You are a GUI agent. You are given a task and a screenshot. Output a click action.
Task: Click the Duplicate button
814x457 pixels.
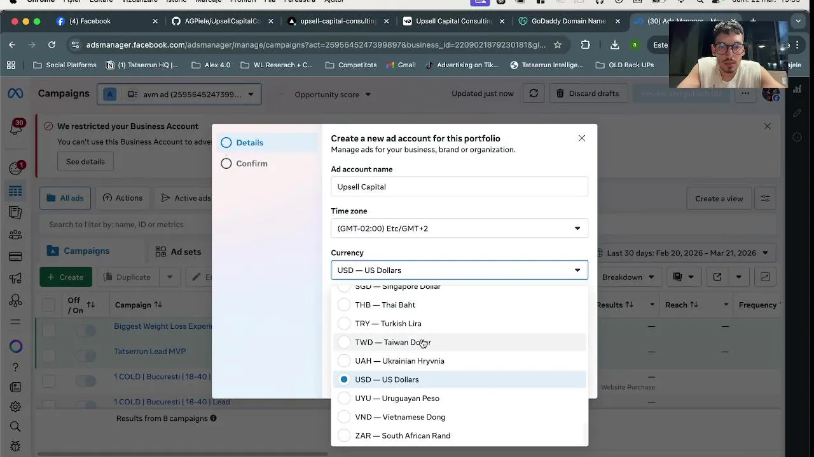[x=127, y=277]
